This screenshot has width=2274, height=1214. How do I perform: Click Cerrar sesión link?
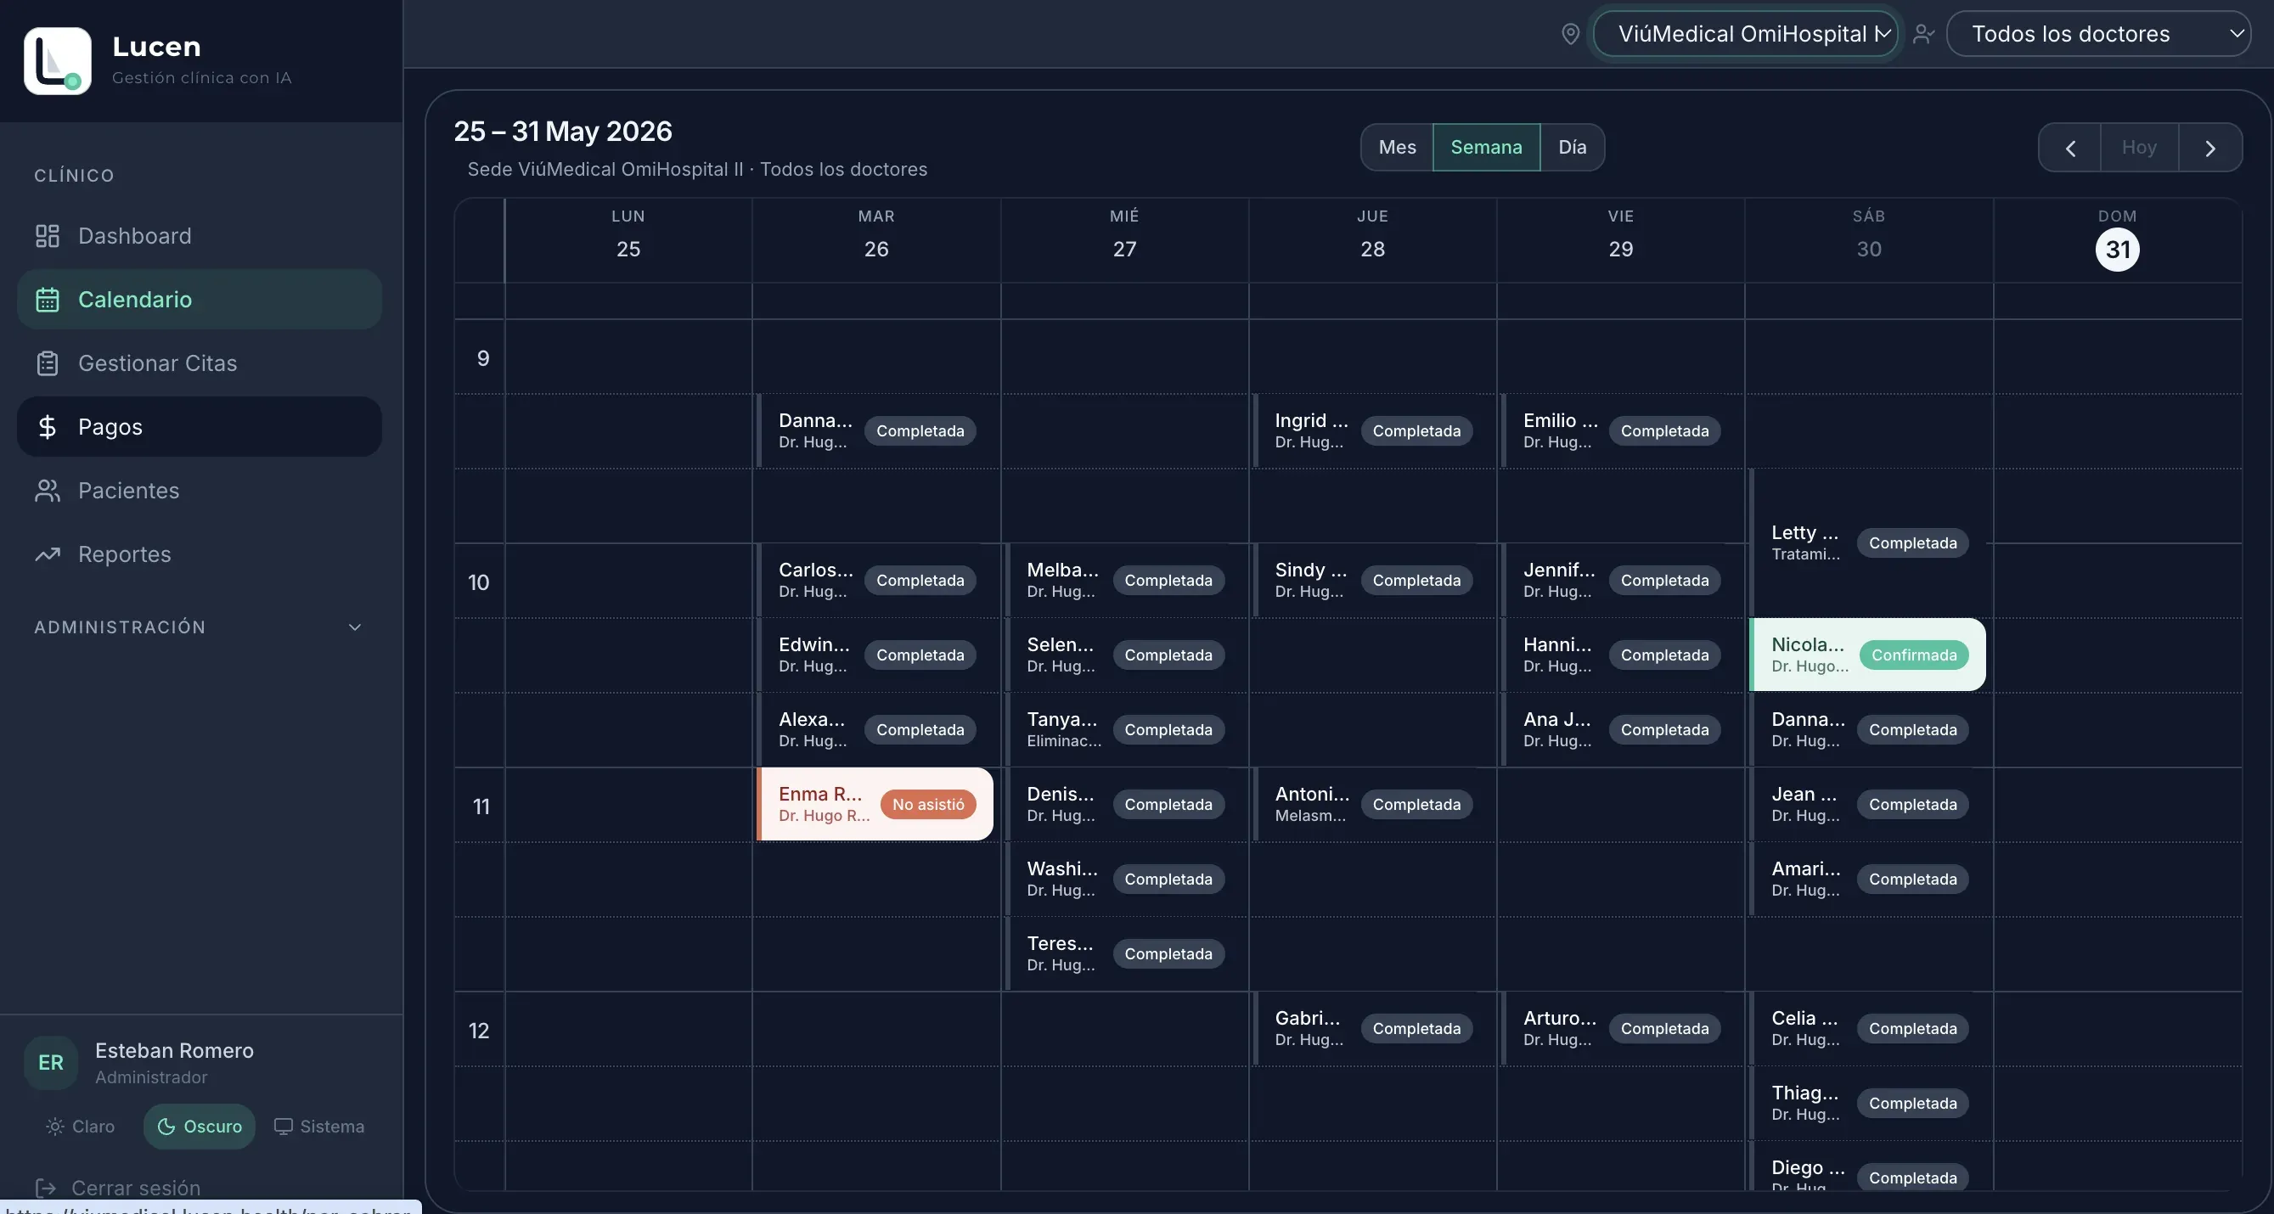click(136, 1188)
